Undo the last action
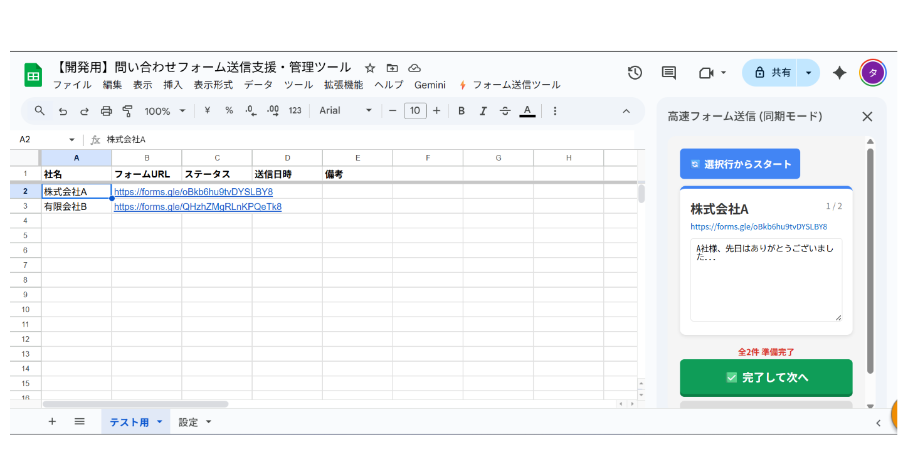This screenshot has width=903, height=474. coord(62,110)
